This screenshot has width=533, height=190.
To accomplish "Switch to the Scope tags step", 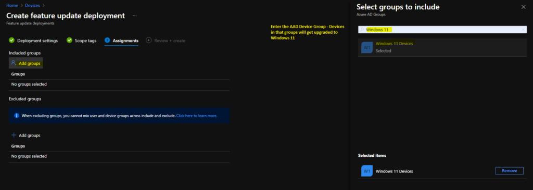I will [x=86, y=40].
